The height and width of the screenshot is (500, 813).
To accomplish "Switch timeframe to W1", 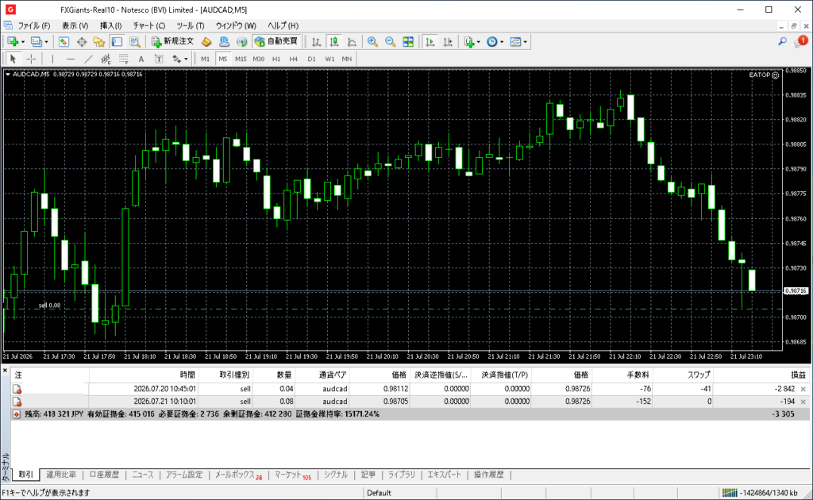I will point(329,59).
